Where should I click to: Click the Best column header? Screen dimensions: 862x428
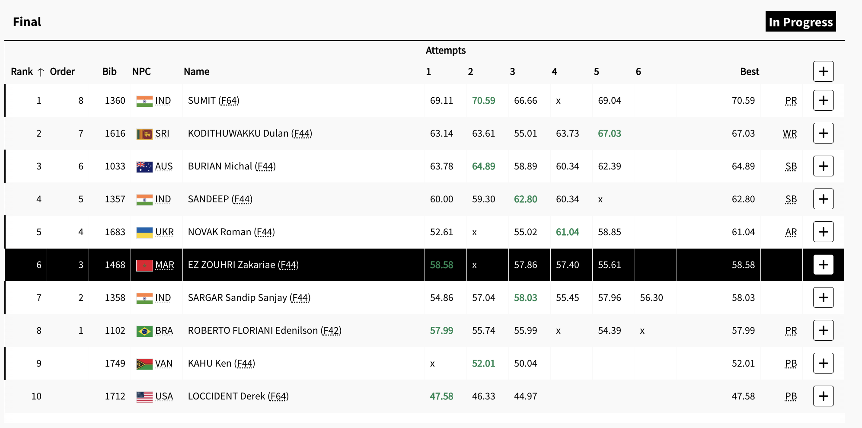tap(749, 72)
